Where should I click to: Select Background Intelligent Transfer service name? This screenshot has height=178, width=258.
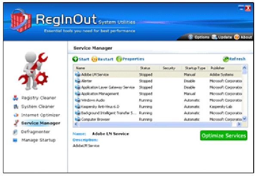coord(109,113)
